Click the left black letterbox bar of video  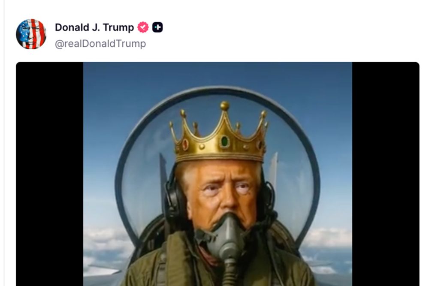[x=49, y=174]
